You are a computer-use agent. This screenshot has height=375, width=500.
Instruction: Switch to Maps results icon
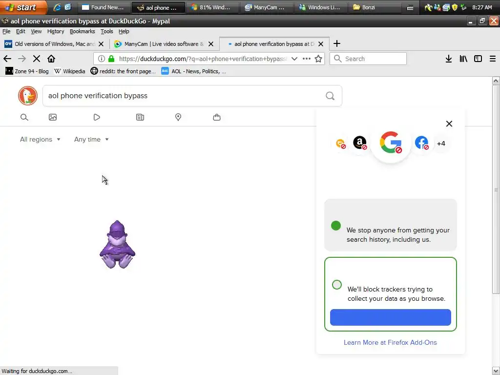[x=178, y=117]
